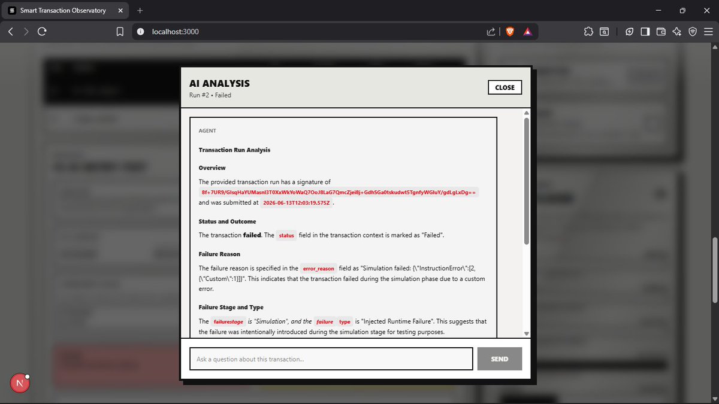This screenshot has width=719, height=404.
Task: Click the red 'status' code tag
Action: click(286, 235)
